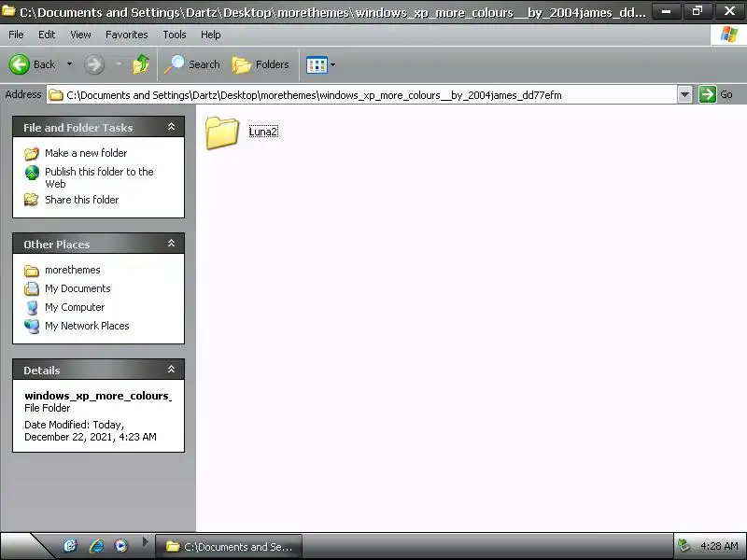Open the Favorites menu
Viewport: 747px width, 560px height.
[127, 35]
